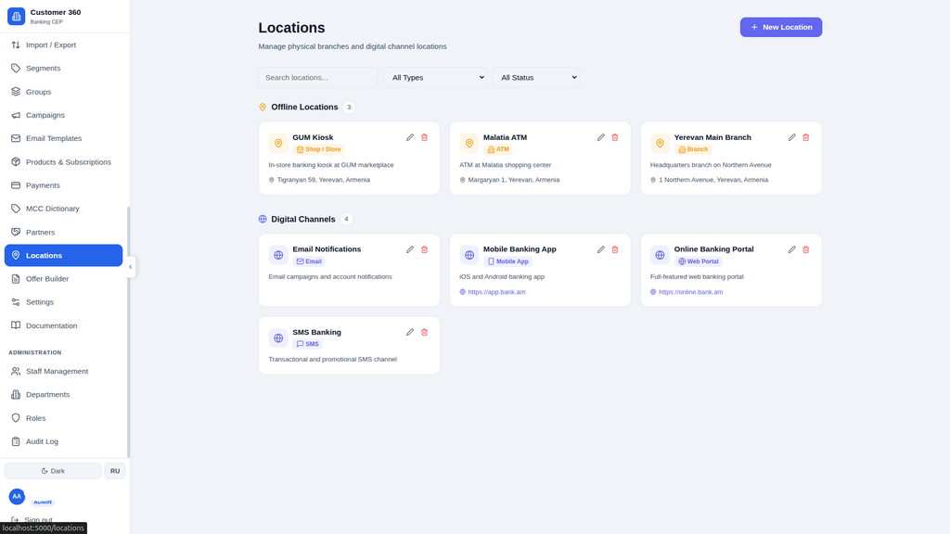Go to Settings in sidebar
Image resolution: width=950 pixels, height=534 pixels.
(x=64, y=302)
